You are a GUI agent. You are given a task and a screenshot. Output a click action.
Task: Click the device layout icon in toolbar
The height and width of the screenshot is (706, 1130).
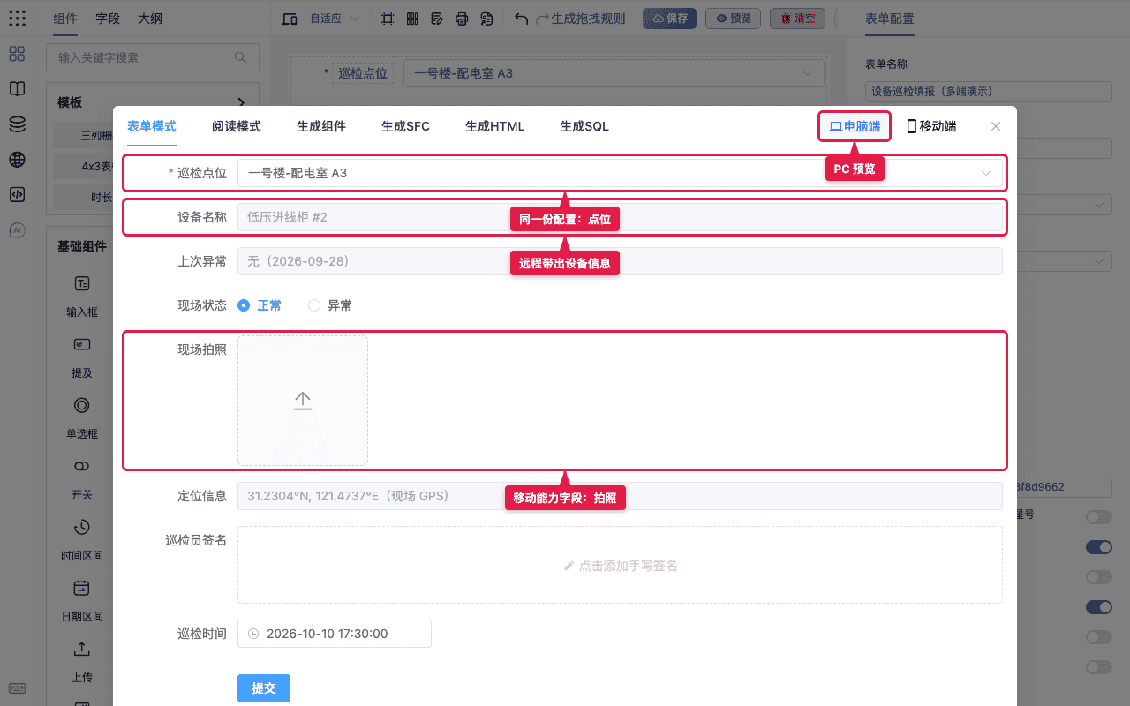coord(290,19)
